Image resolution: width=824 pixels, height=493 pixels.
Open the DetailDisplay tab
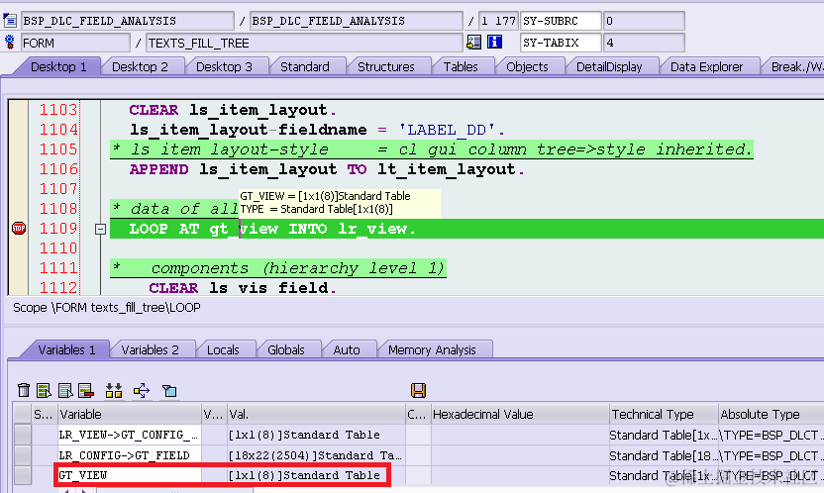coord(609,66)
